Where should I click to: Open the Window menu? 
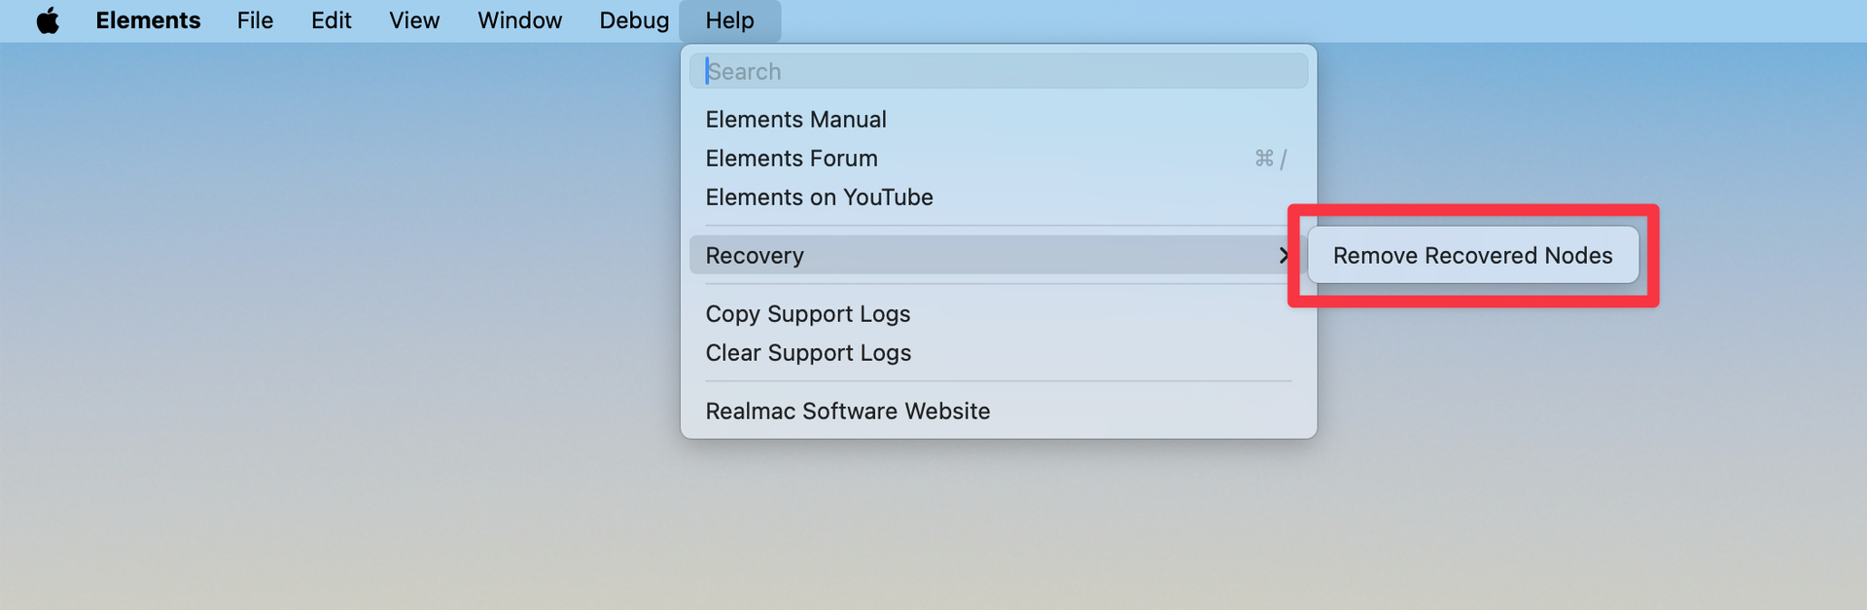519,20
